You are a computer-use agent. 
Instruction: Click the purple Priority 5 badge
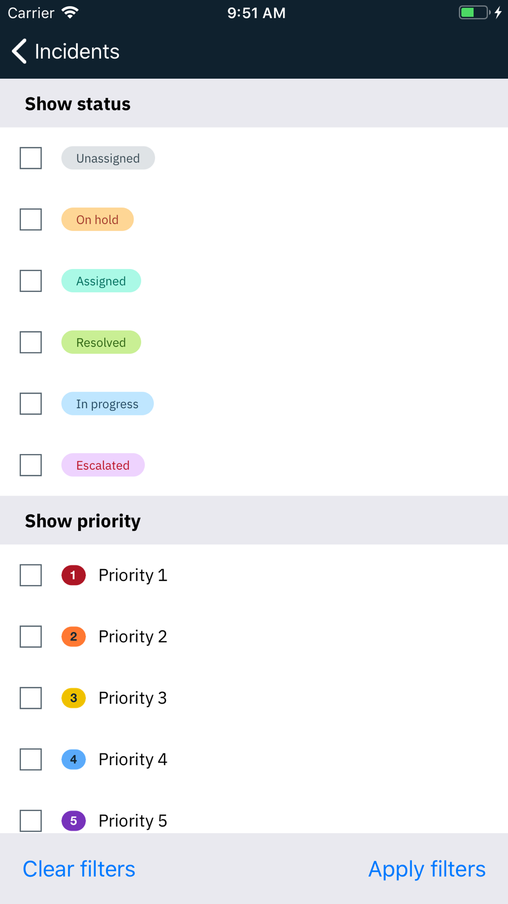(74, 821)
